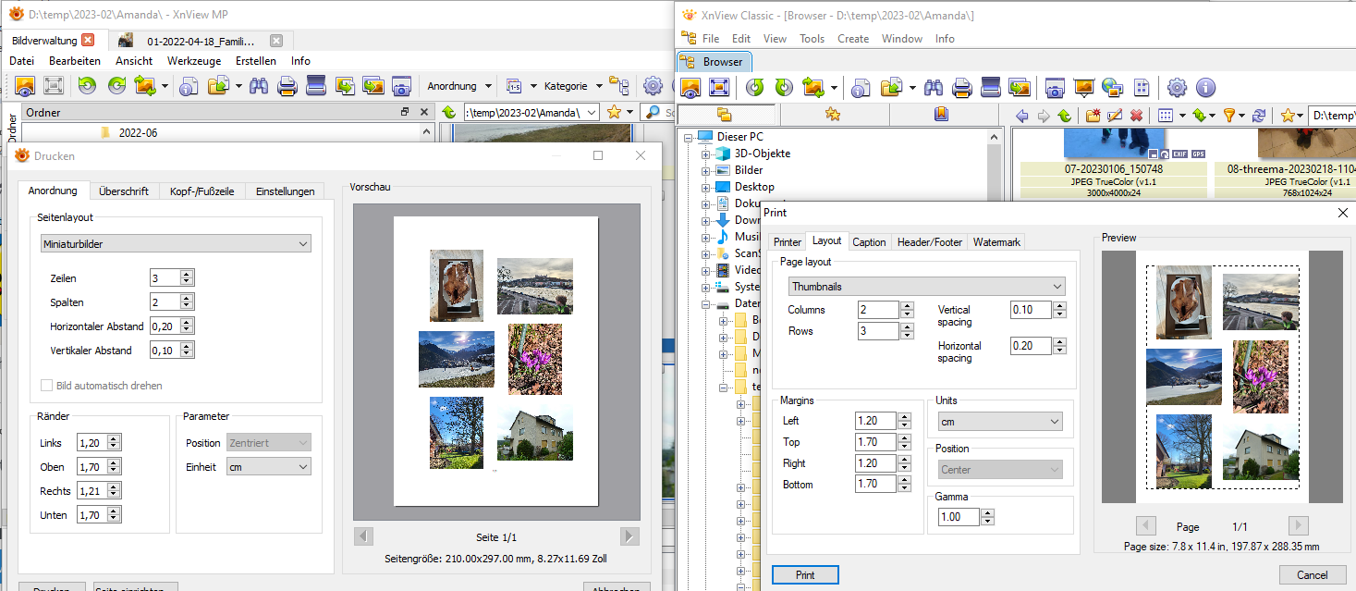Click the Gamma value input field
This screenshot has width=1356, height=591.
[958, 518]
